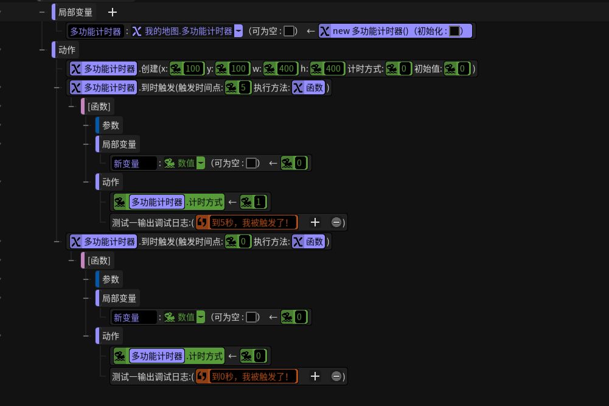Screen dimensions: 609x406
Task: Click X icon of 多功能计时器 in trigger-at-5 row
Action: [75, 88]
